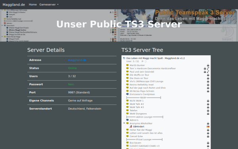Click the lock on 69 Niclas Popo Schrein

[x=208, y=91]
